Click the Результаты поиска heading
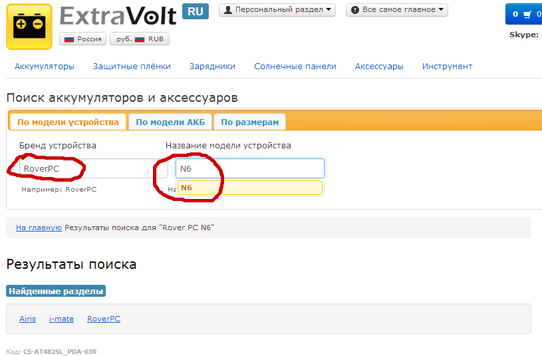Viewport: 542px width, 356px height. [71, 265]
